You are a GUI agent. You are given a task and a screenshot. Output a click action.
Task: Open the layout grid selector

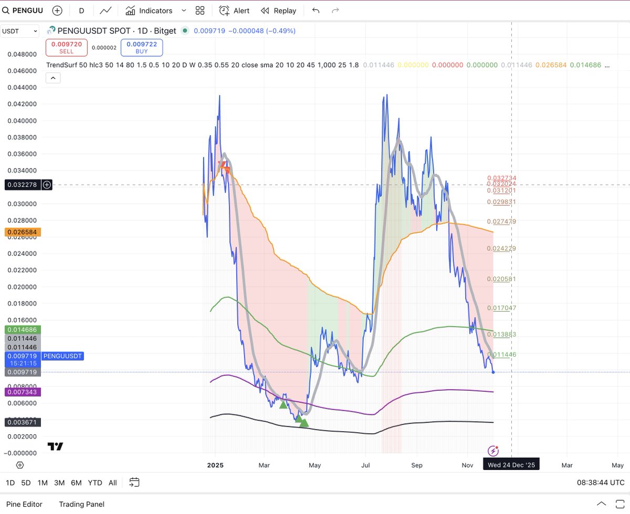pos(199,10)
